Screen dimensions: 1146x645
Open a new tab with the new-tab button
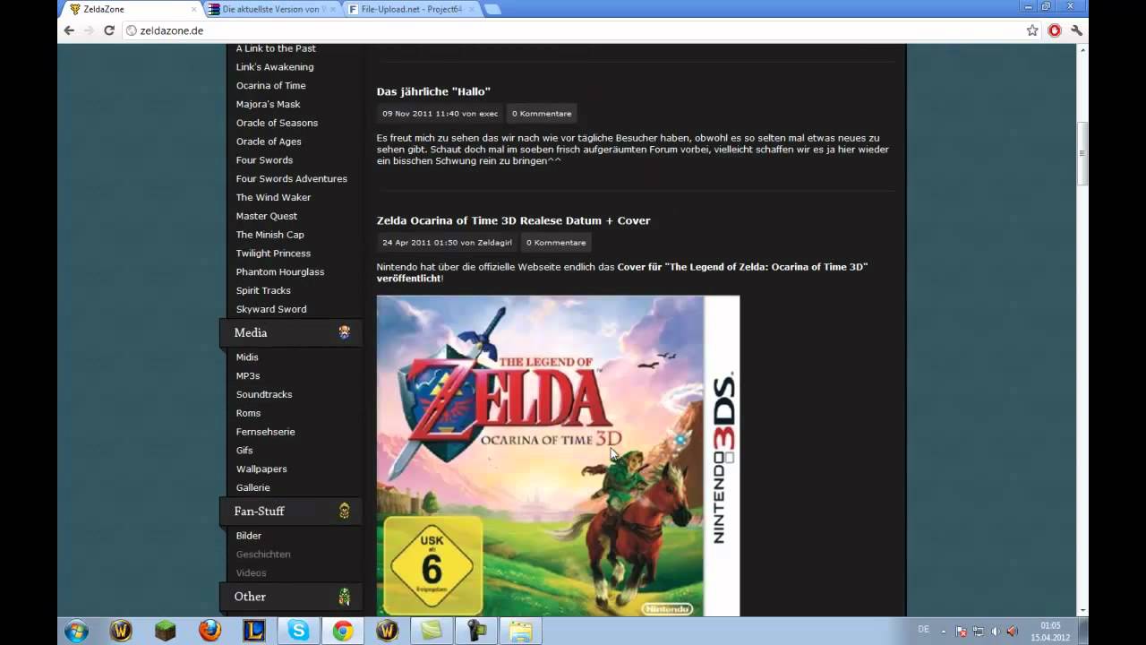tap(492, 9)
